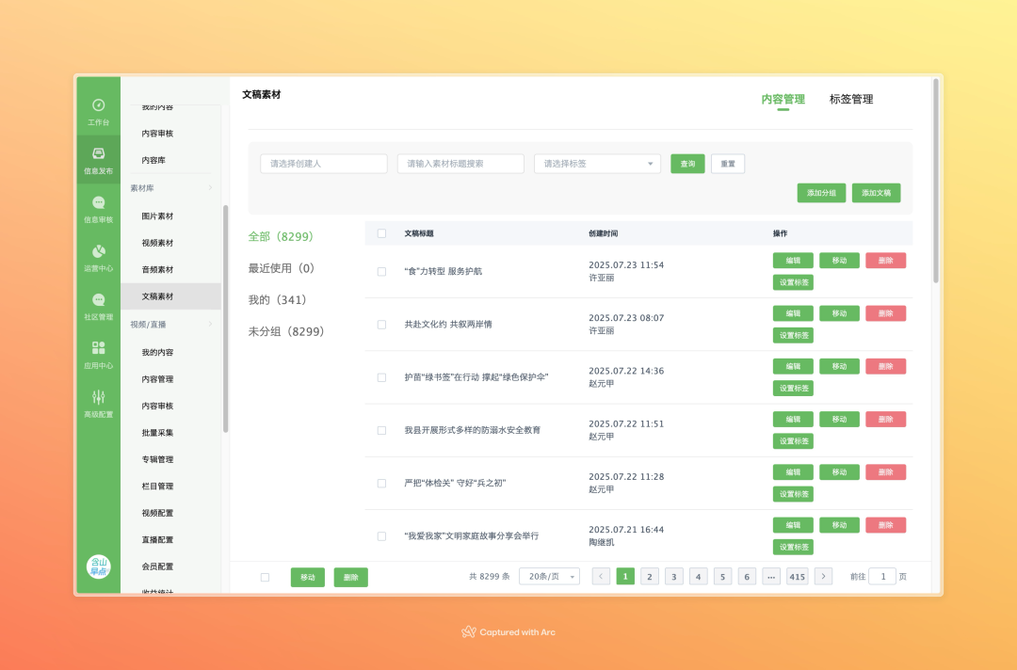The height and width of the screenshot is (670, 1017).
Task: Click the 请输入素材标题搜索 title search field
Action: coord(460,164)
